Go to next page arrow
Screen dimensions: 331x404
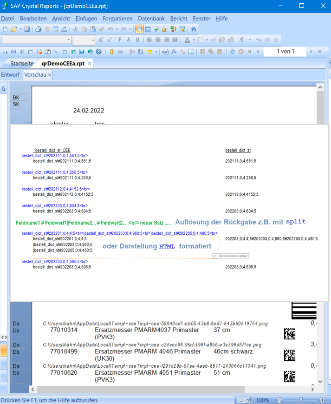coord(311,52)
